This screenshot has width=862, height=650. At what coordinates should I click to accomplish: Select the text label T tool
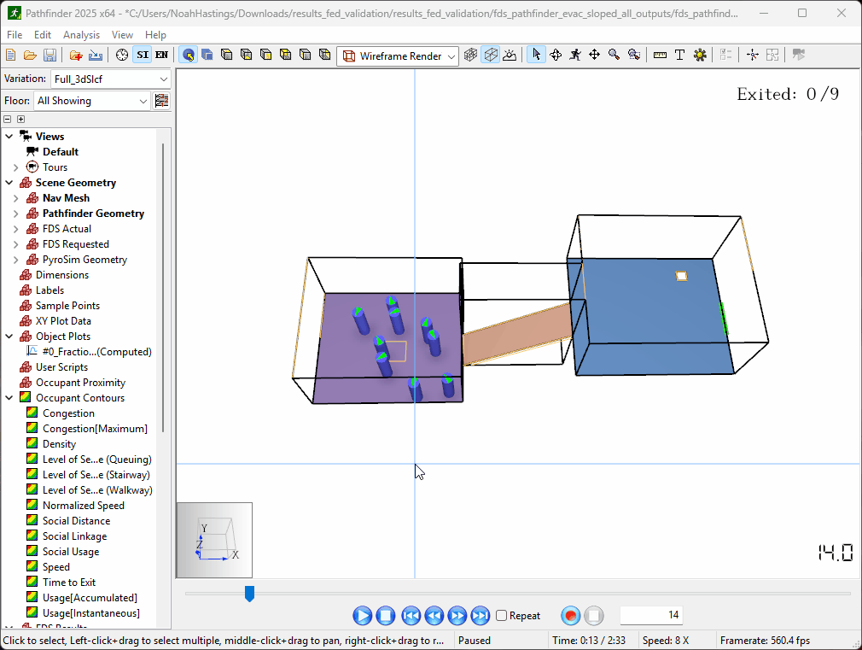tap(679, 55)
